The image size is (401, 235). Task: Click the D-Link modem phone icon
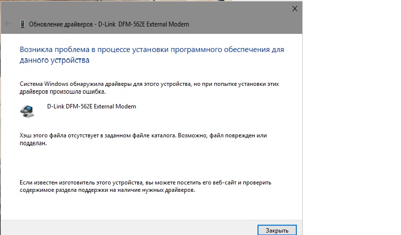27,111
